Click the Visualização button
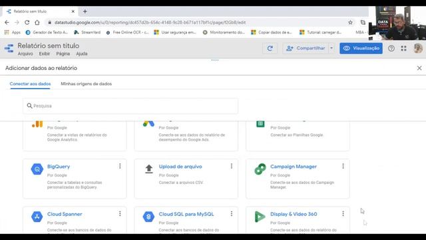 pyautogui.click(x=361, y=48)
